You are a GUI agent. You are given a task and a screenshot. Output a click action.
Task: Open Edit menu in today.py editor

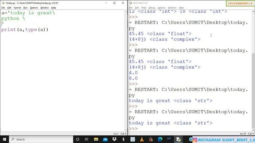pyautogui.click(x=9, y=8)
